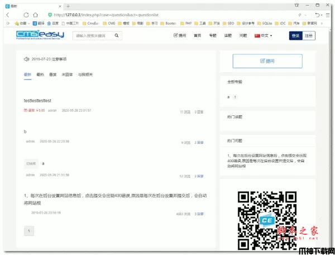Open the hot question in 热门问题 sidebar
Image resolution: width=335 pixels, height=255 pixels.
coord(267,160)
